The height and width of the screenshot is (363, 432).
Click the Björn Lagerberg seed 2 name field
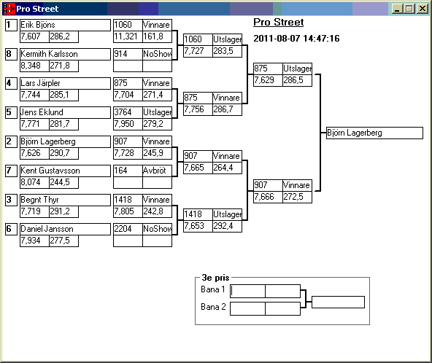coord(65,141)
